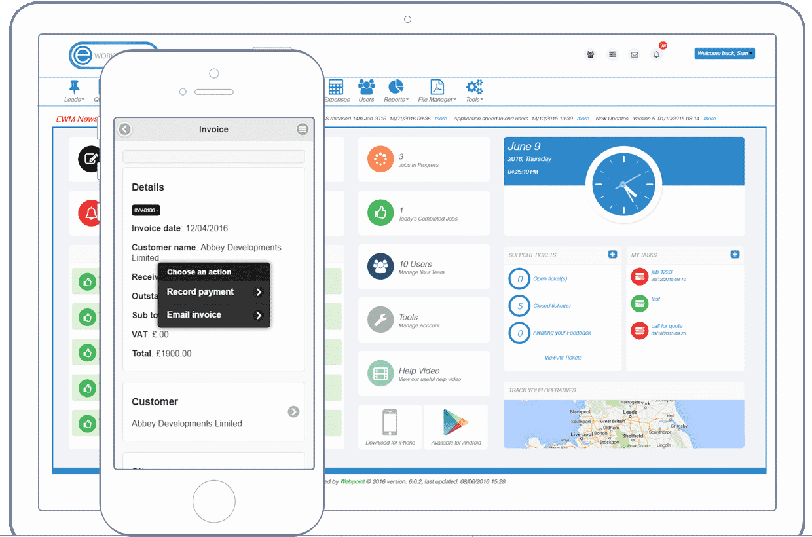Tap the phone back arrow button
The image size is (812, 537).
[x=125, y=130]
